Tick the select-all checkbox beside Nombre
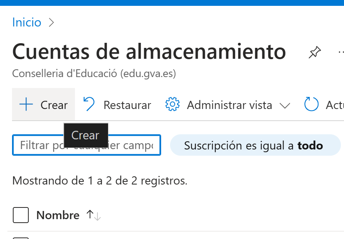344x239 pixels. pyautogui.click(x=21, y=215)
